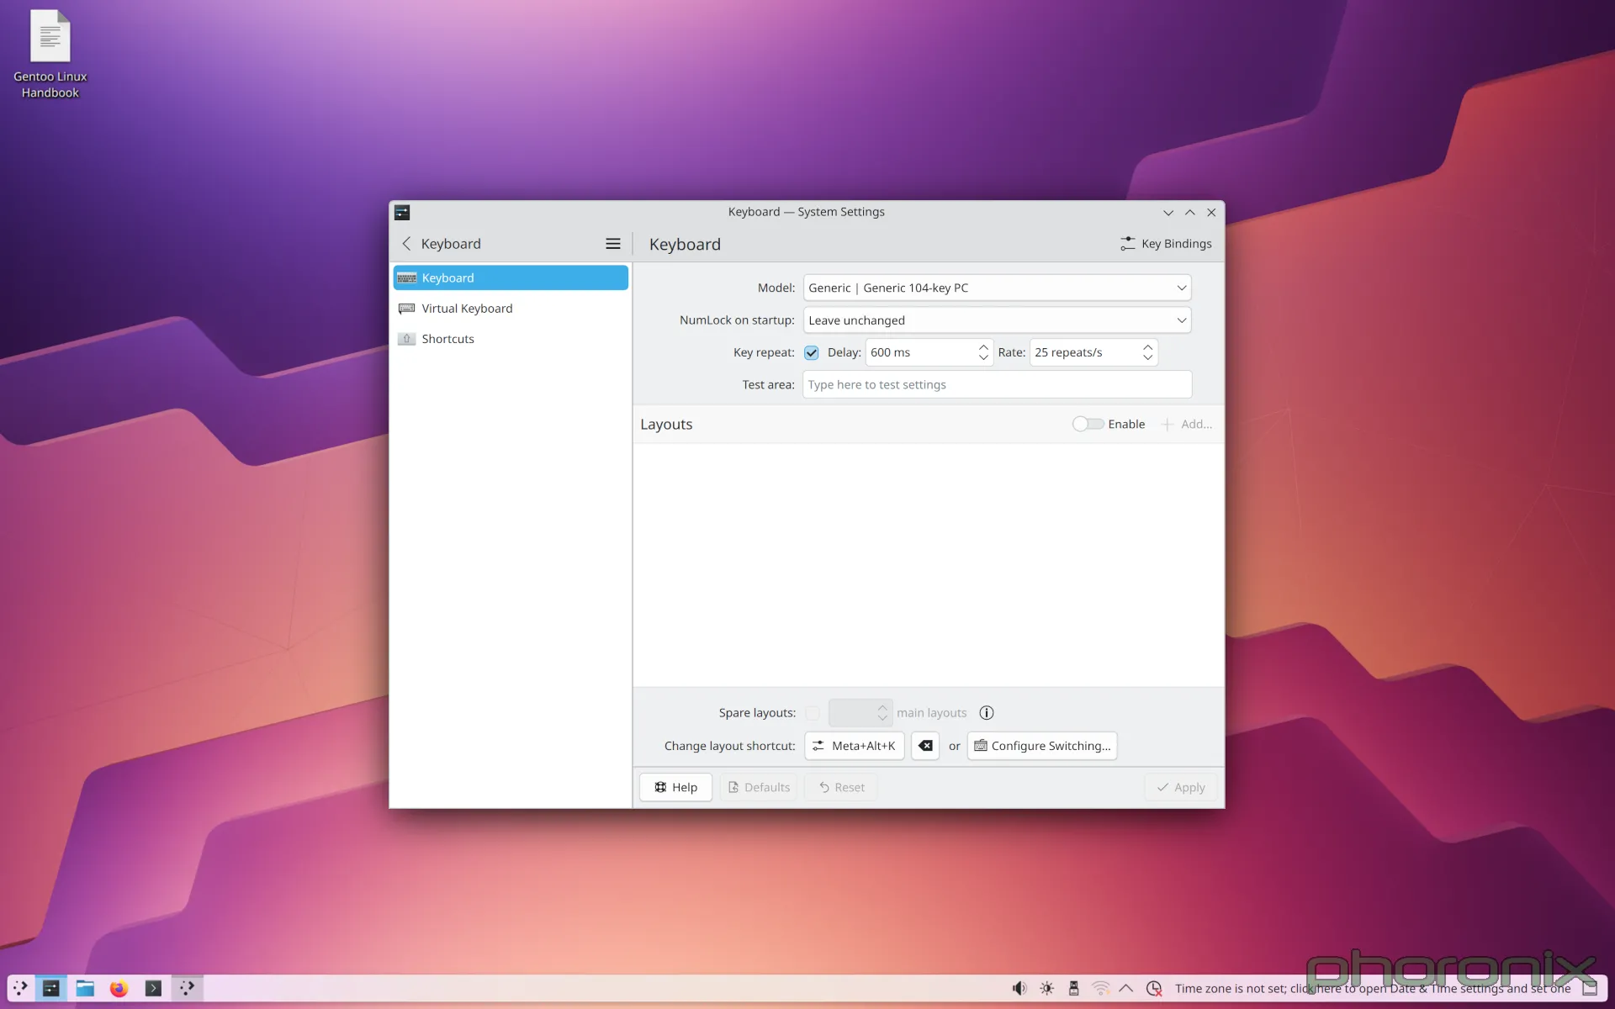Viewport: 1615px width, 1009px height.
Task: Click the Test area input field
Action: (996, 384)
